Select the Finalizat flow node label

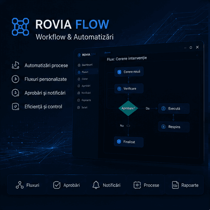(129, 142)
